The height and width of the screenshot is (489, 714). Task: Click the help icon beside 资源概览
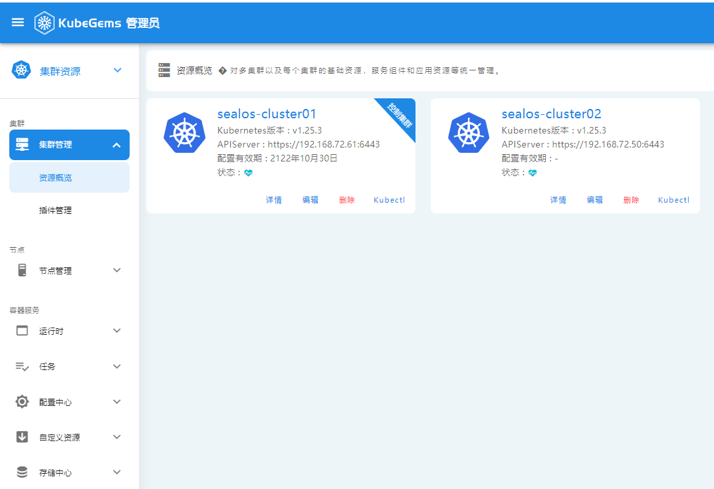(x=222, y=70)
